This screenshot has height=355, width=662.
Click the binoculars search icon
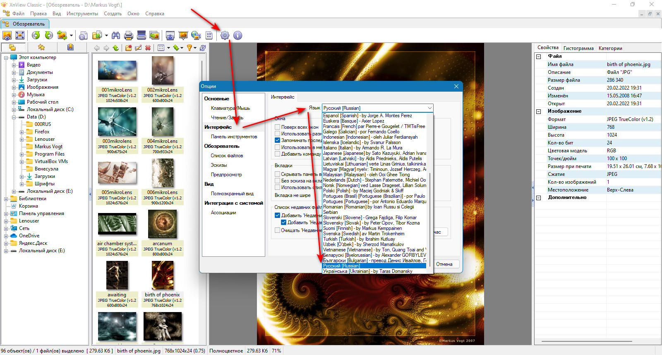point(116,35)
